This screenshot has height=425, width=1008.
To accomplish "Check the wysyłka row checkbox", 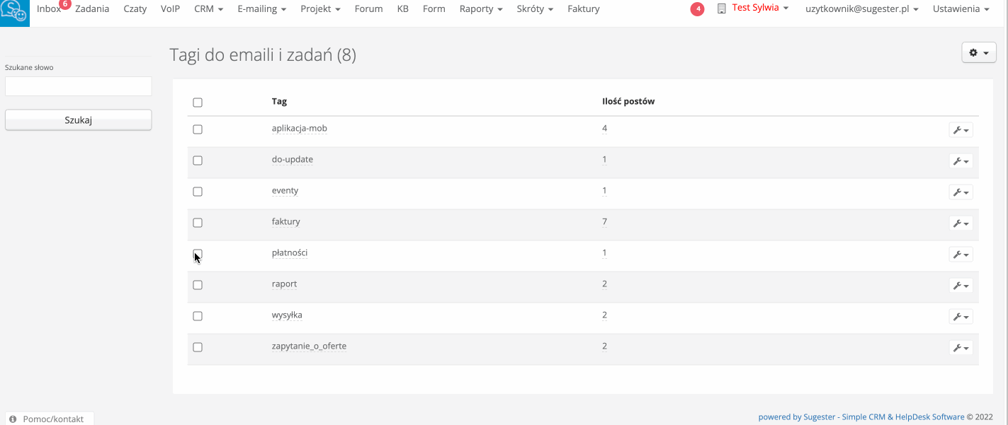I will [198, 316].
